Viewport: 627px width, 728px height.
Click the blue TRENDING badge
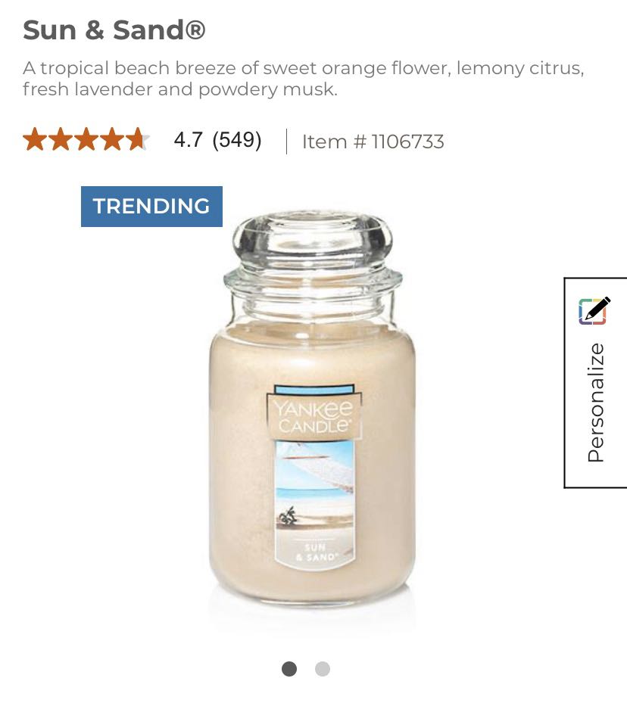(151, 207)
